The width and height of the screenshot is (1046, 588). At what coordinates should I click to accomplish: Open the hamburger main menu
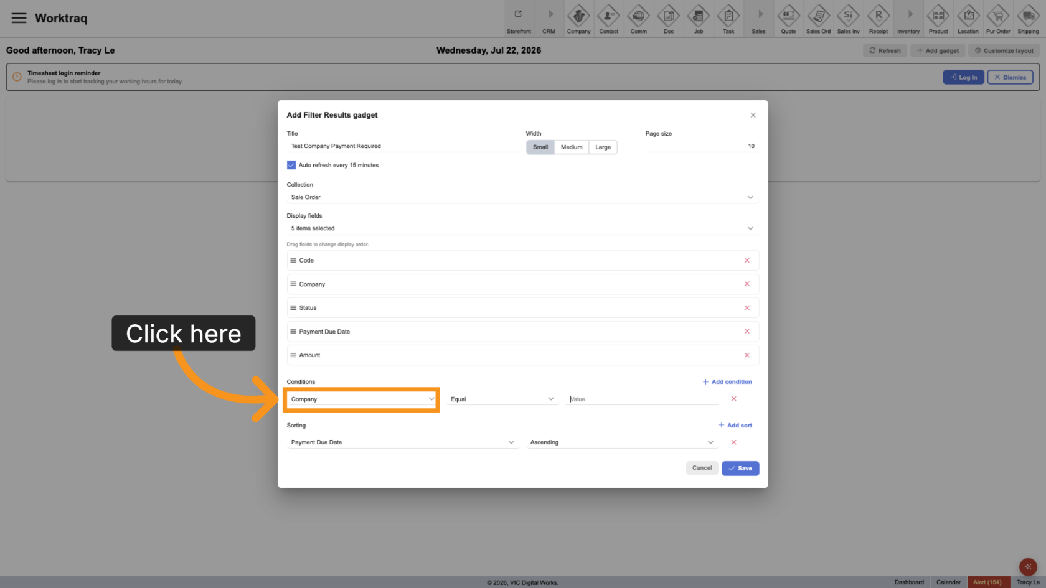coord(19,18)
